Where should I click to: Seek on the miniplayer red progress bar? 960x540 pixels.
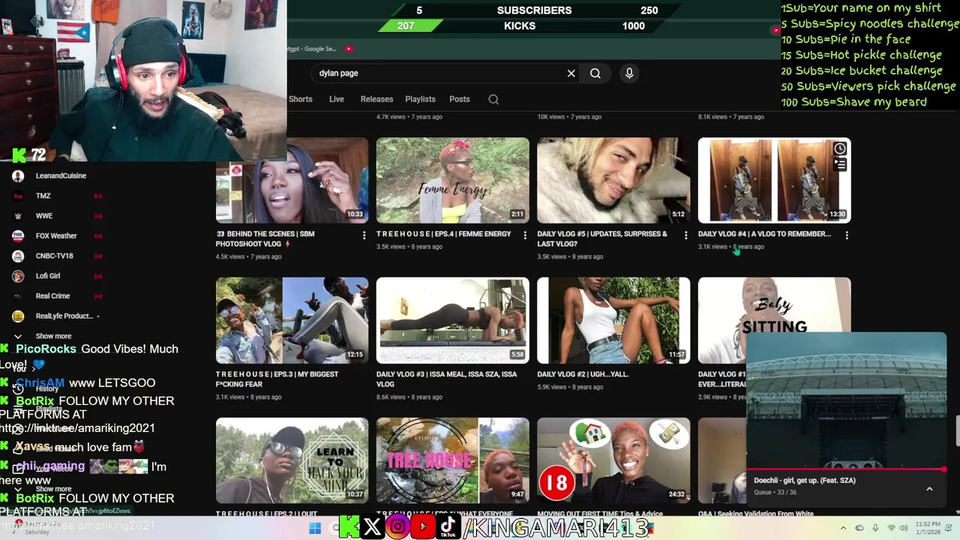pos(846,469)
